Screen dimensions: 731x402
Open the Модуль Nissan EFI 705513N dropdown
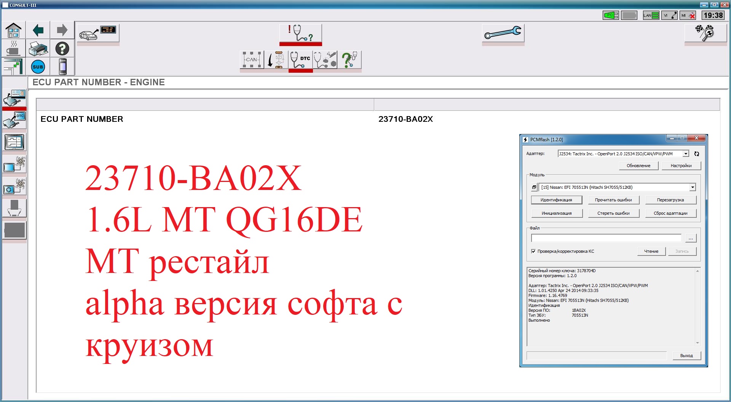(618, 187)
